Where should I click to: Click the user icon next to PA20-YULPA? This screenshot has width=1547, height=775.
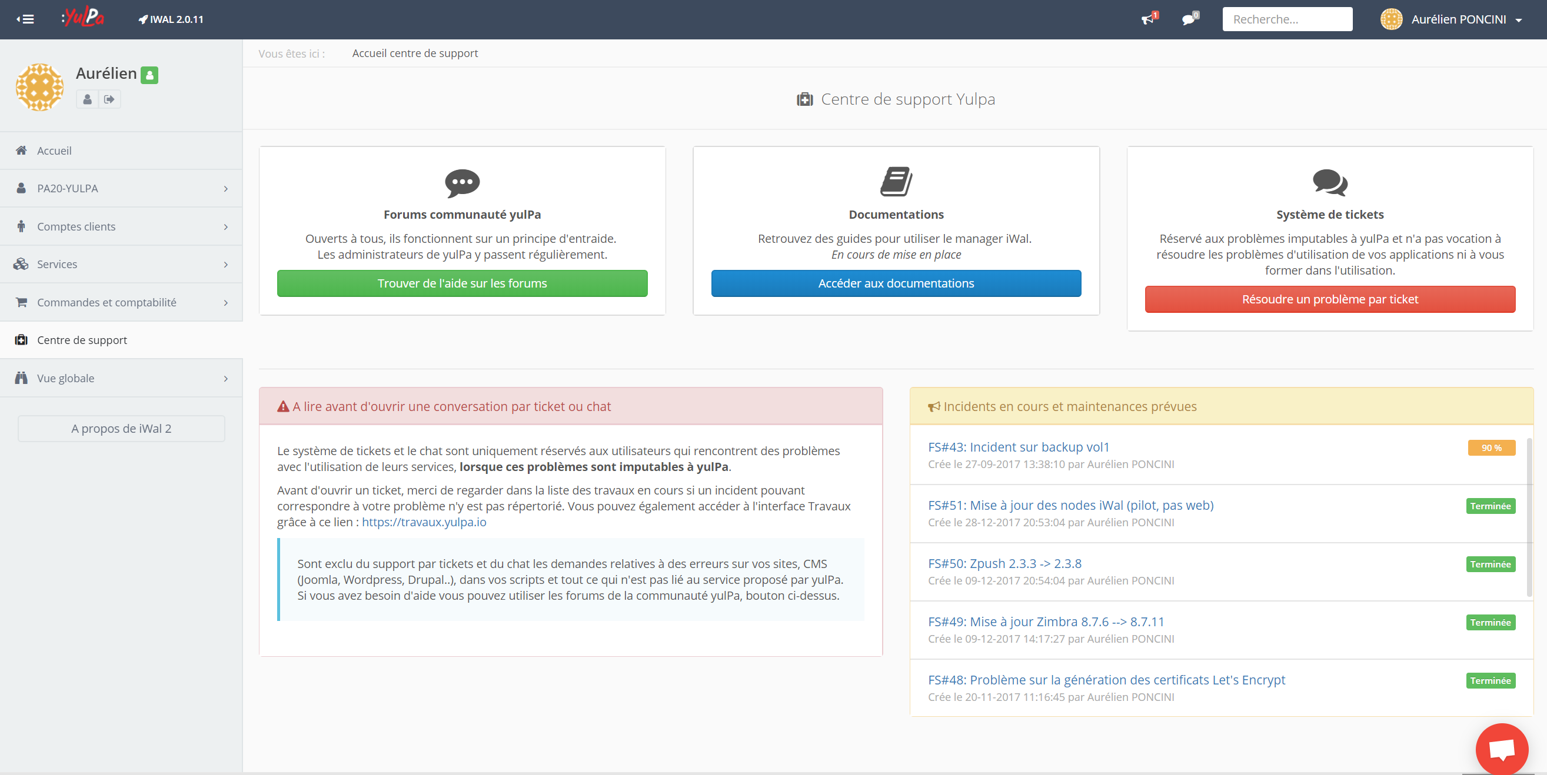pos(22,188)
